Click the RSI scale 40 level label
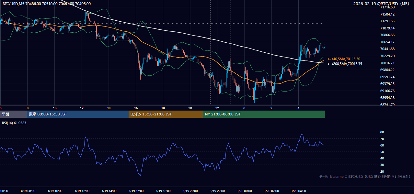The image size is (414, 194). point(382,158)
